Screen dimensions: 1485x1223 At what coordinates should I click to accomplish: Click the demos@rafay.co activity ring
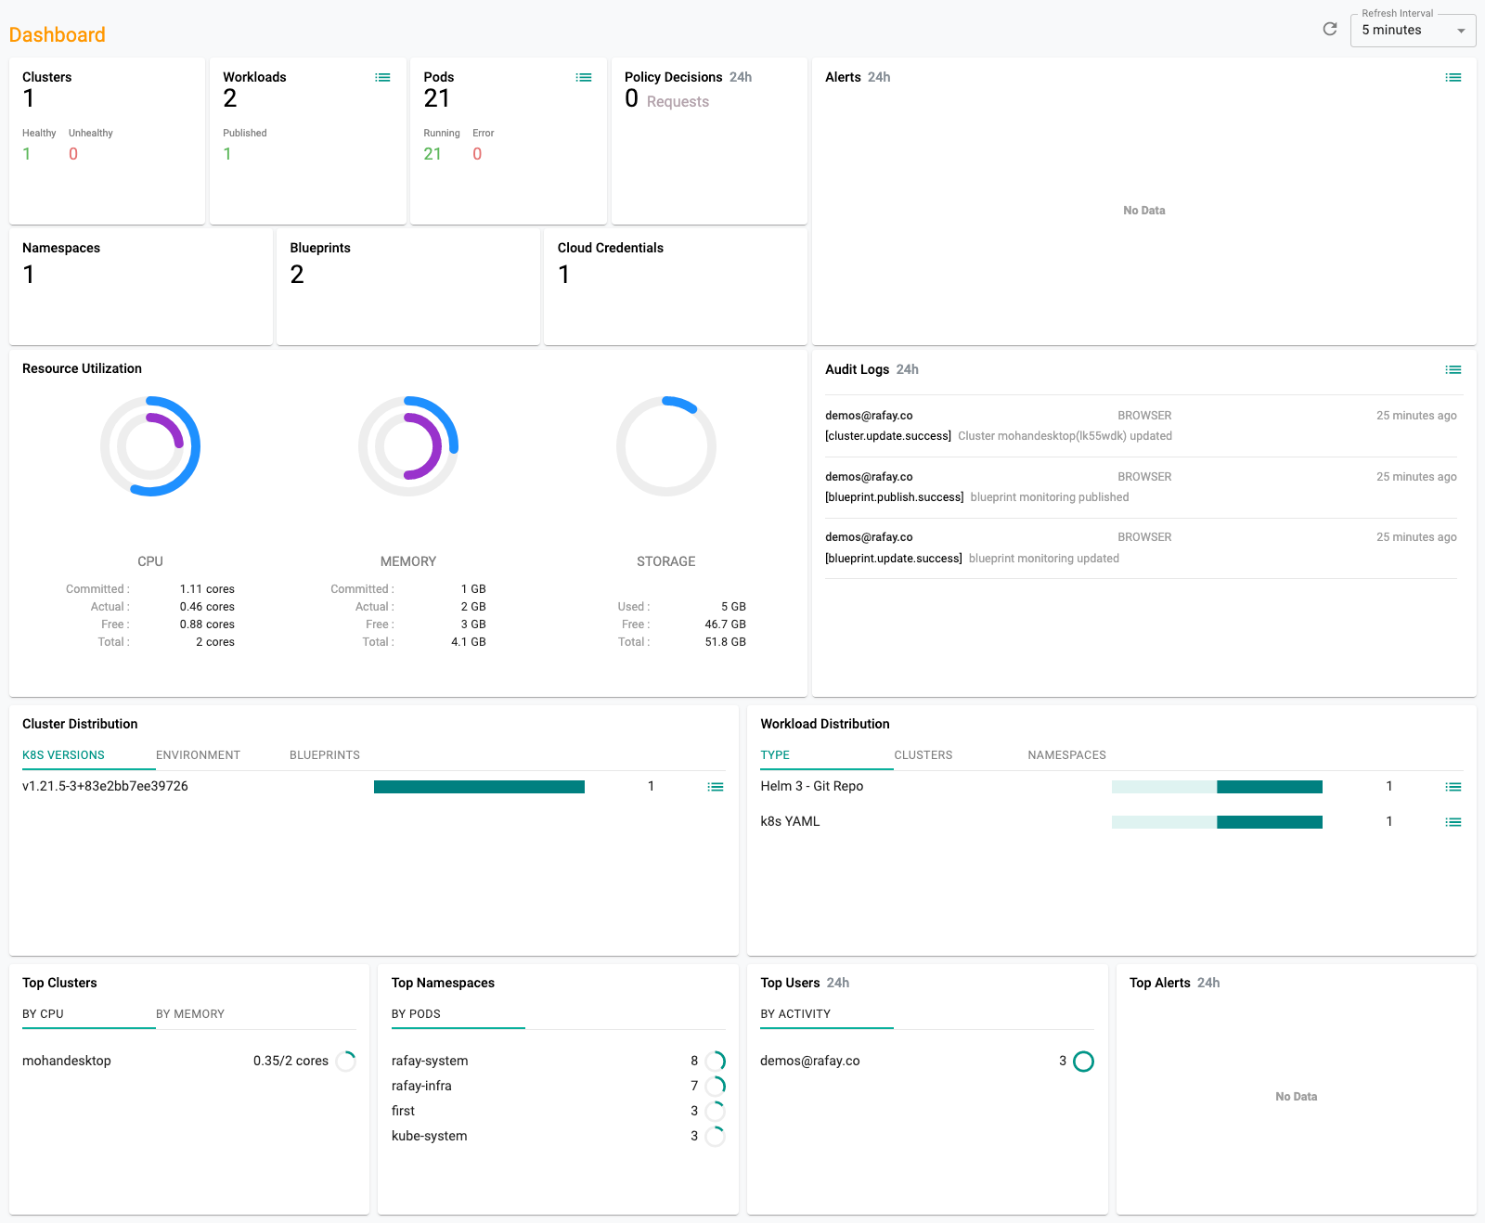pyautogui.click(x=1083, y=1062)
